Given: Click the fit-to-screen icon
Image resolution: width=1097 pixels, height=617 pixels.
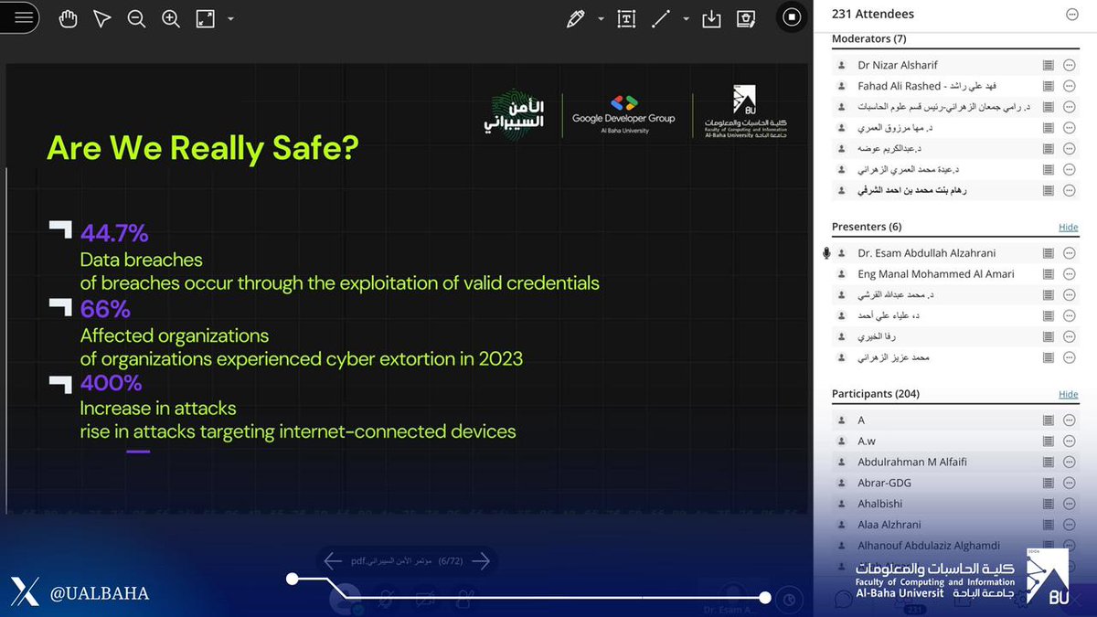Looking at the screenshot, I should [206, 18].
